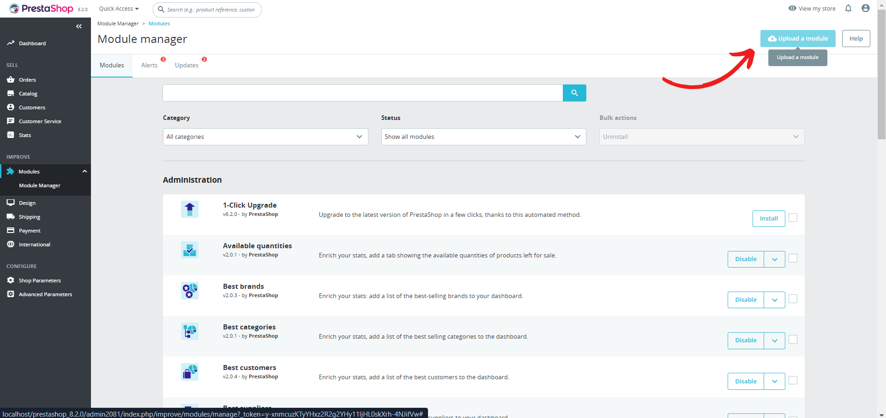This screenshot has width=886, height=418.
Task: Install the 1-Click Upgrade module
Action: 768,218
